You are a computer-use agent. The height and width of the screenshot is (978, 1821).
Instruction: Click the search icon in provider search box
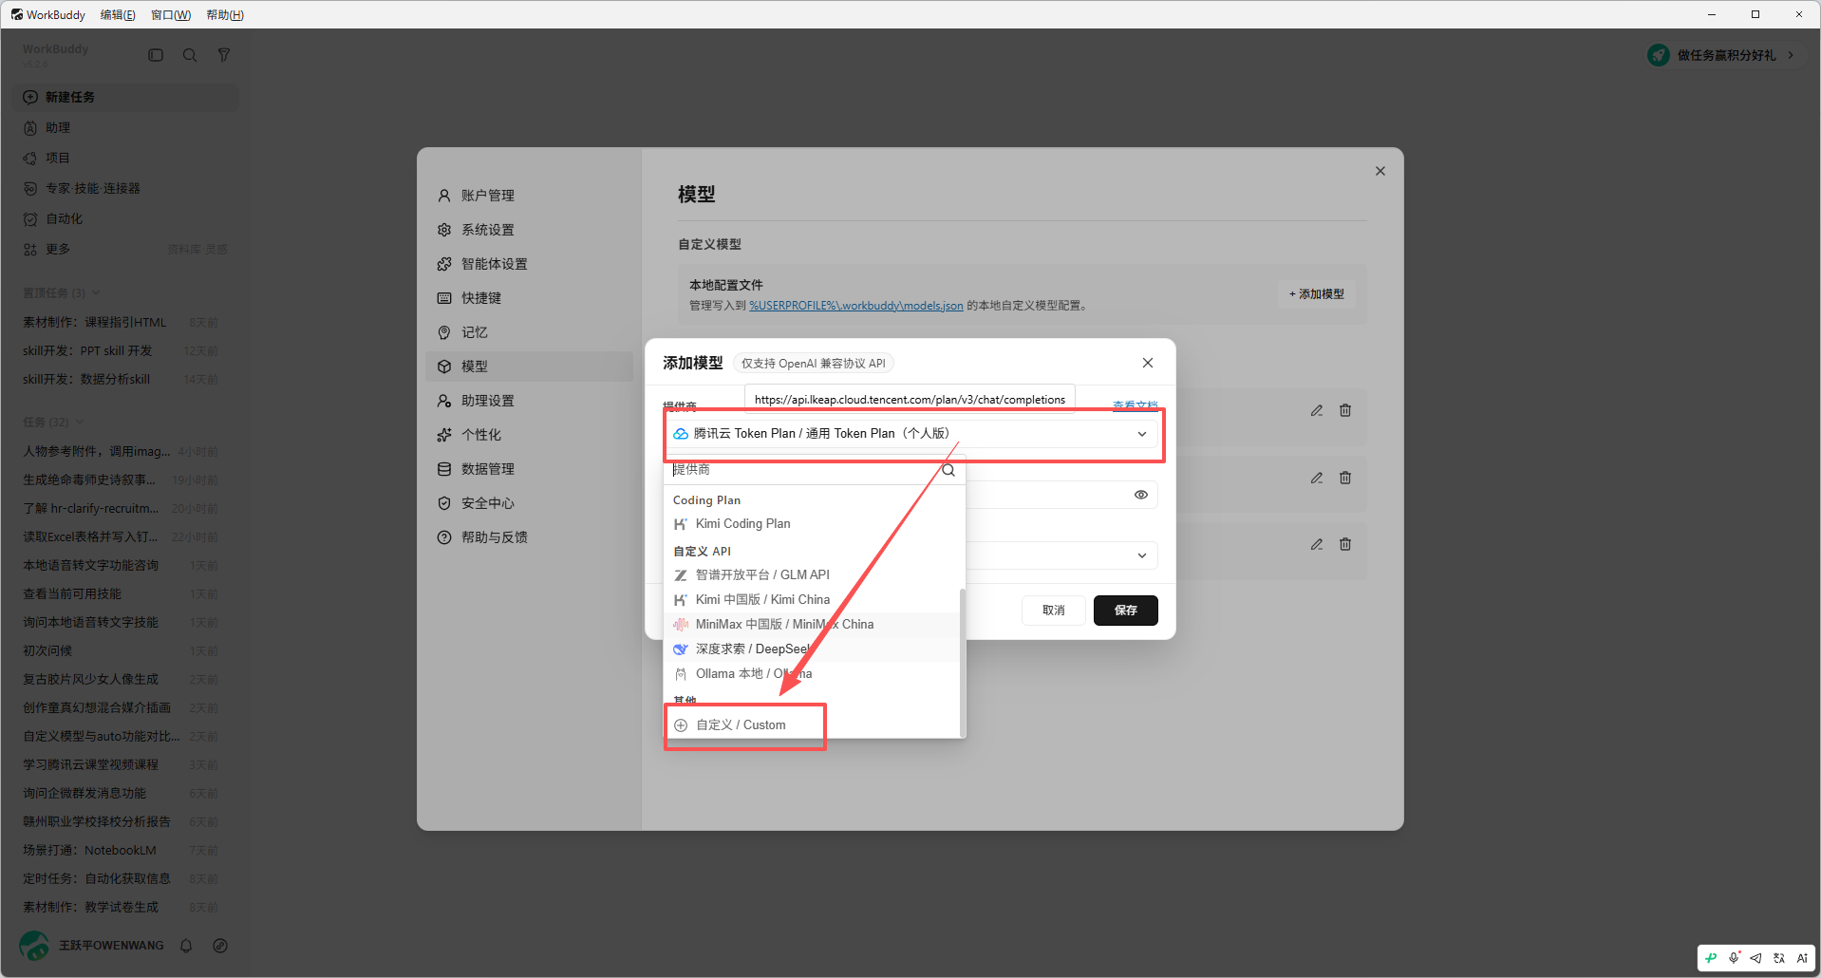(948, 470)
